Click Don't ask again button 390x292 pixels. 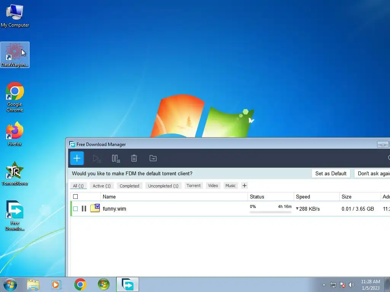tap(372, 173)
